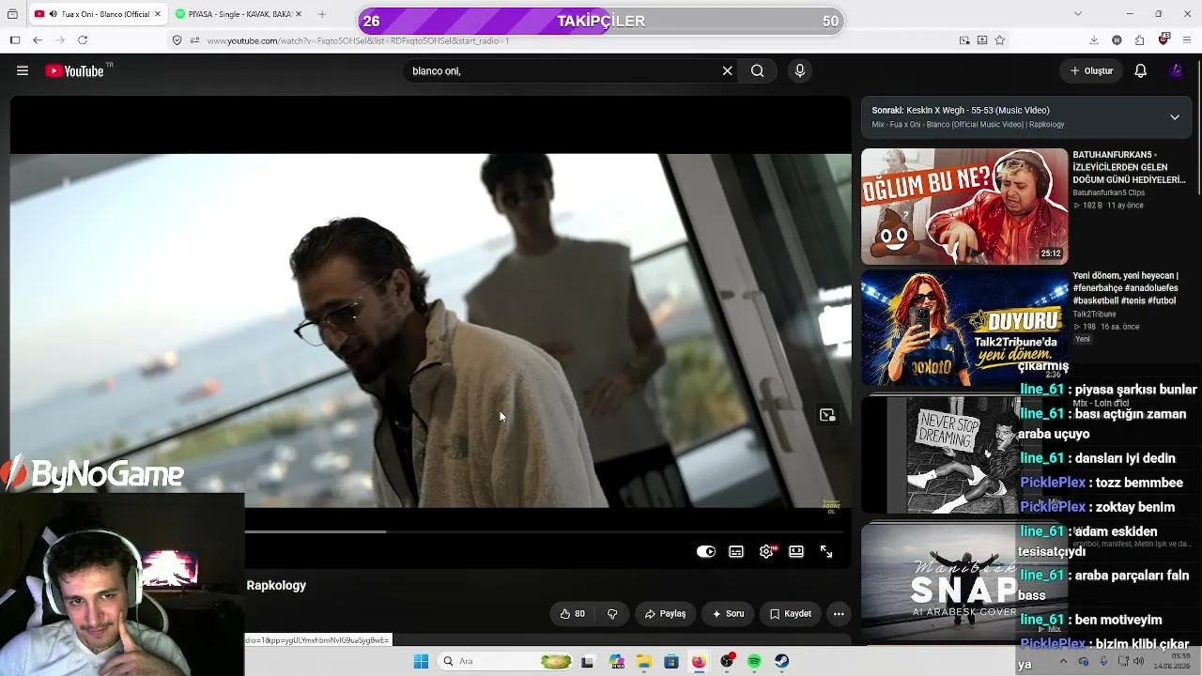Screen dimensions: 1202x676
Task: Bookmark this page with the star icon
Action: click(999, 40)
